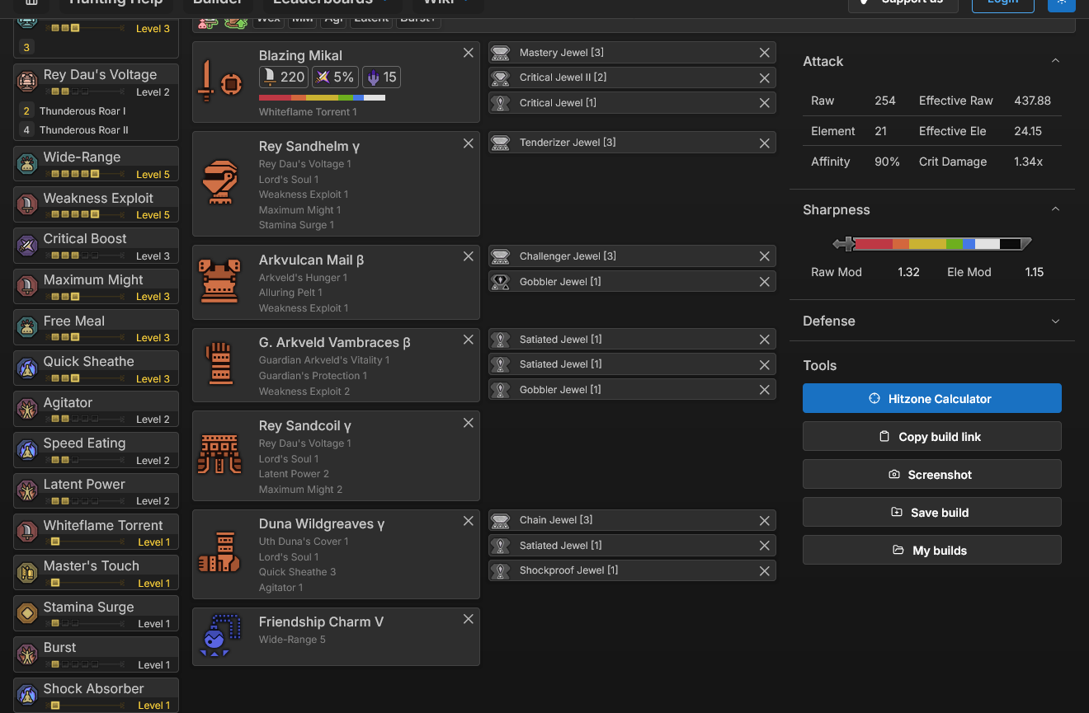Click the Speed Eating skill icon
Image resolution: width=1089 pixels, height=713 pixels.
click(27, 450)
